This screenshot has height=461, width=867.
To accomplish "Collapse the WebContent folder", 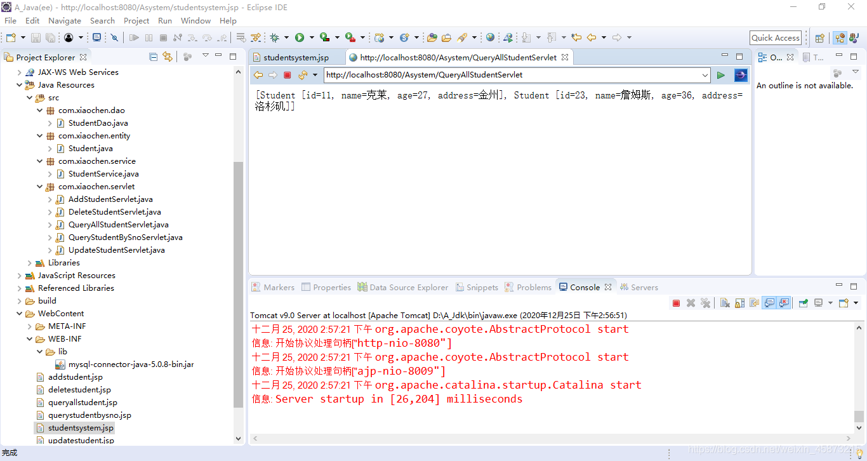I will click(x=19, y=314).
